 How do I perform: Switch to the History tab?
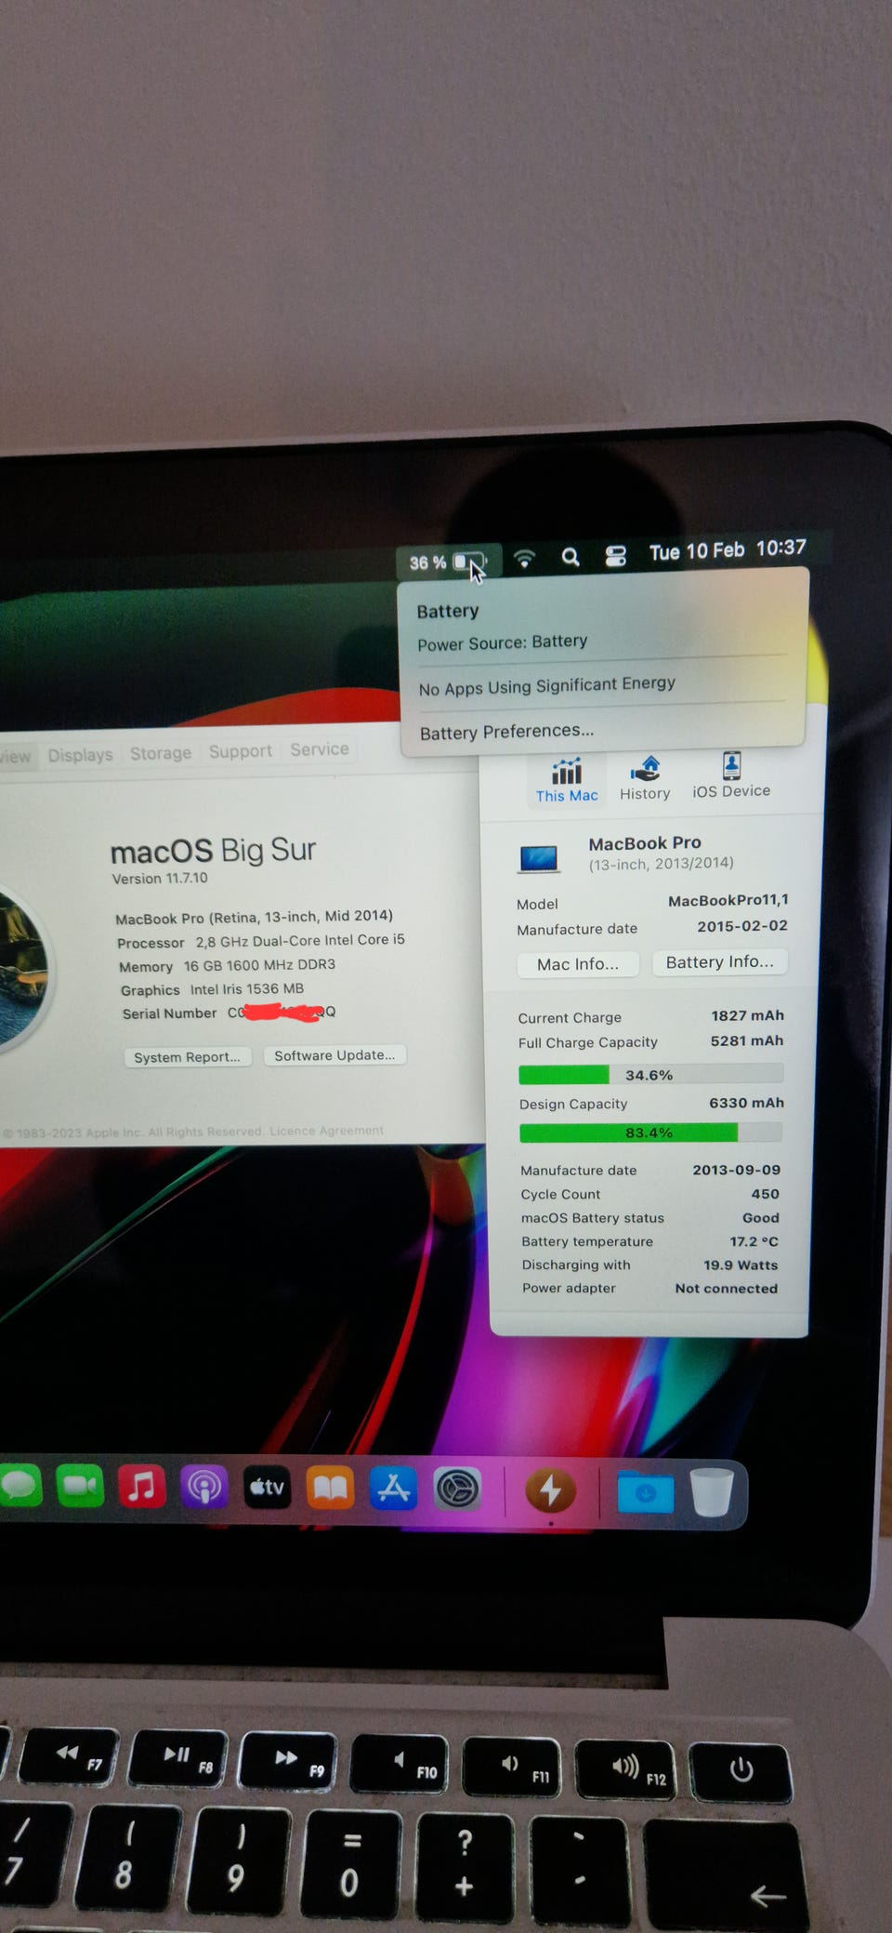tap(645, 778)
